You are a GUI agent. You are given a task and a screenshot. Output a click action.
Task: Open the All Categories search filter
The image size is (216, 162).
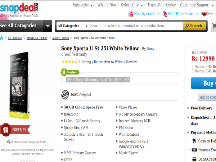[x=72, y=26]
